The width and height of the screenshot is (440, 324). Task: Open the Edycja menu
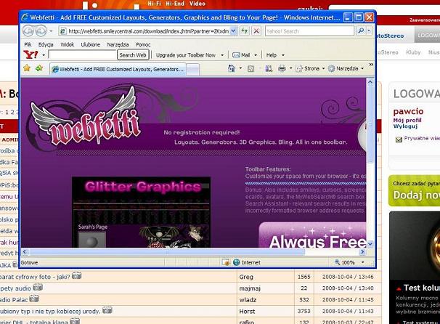tap(46, 44)
